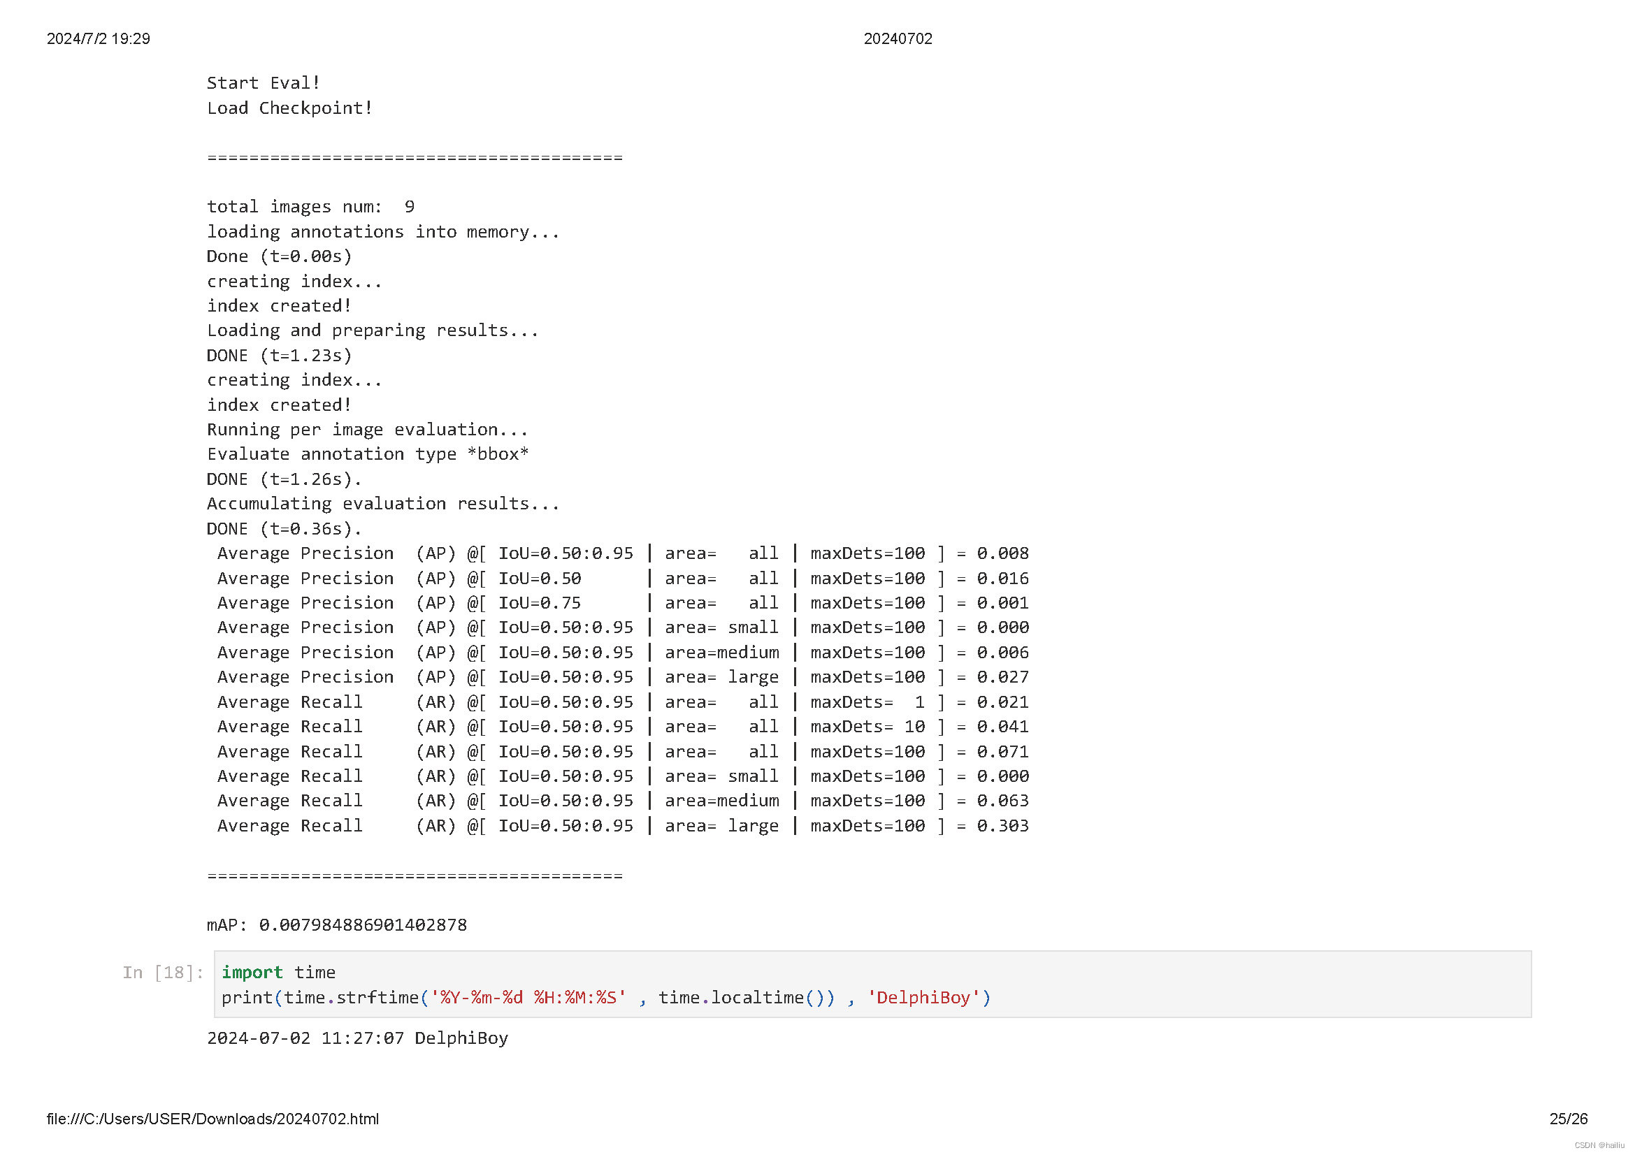Screen dimensions: 1635x1155
Task: Click the AP value 0.027 for large area
Action: coord(1002,677)
